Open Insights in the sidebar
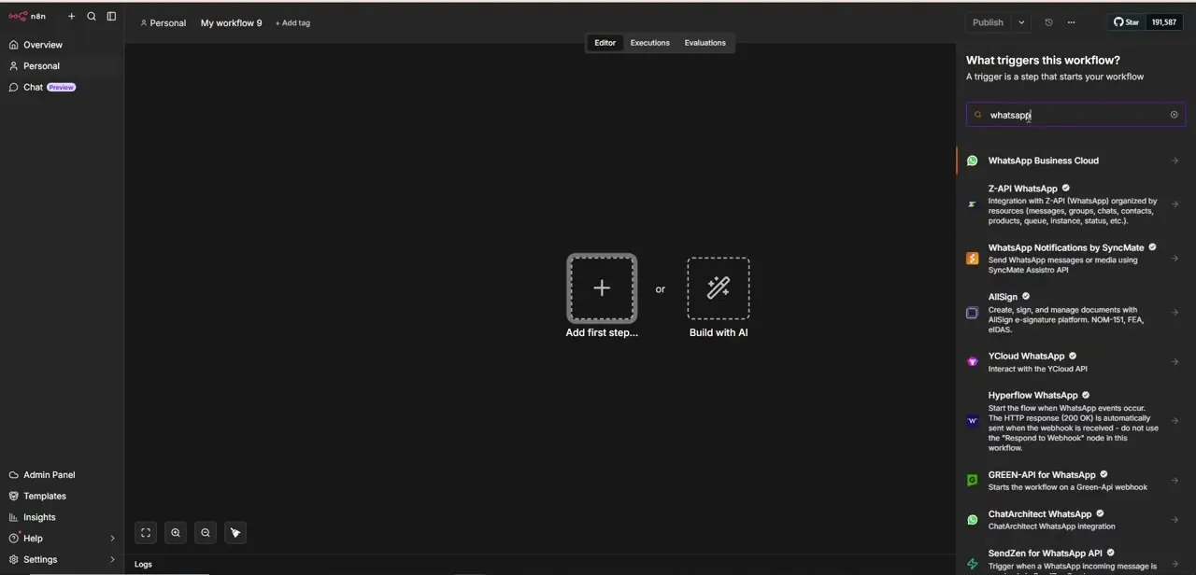1196x575 pixels. (x=63, y=517)
